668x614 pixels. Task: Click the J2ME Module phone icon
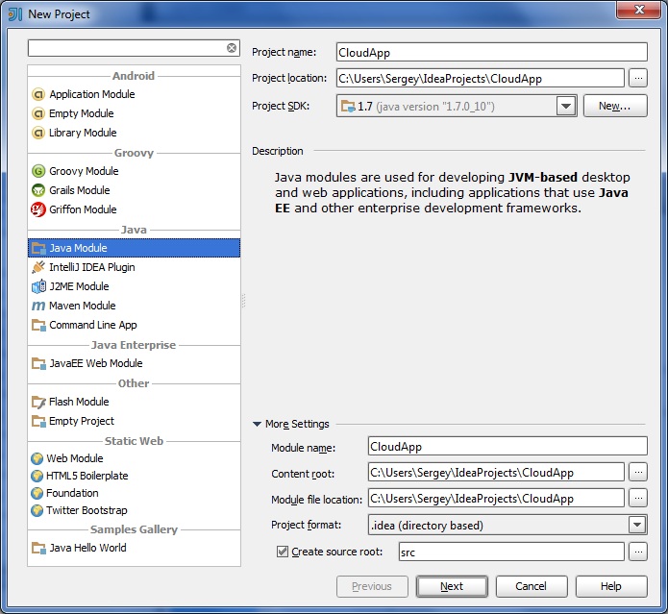click(38, 286)
